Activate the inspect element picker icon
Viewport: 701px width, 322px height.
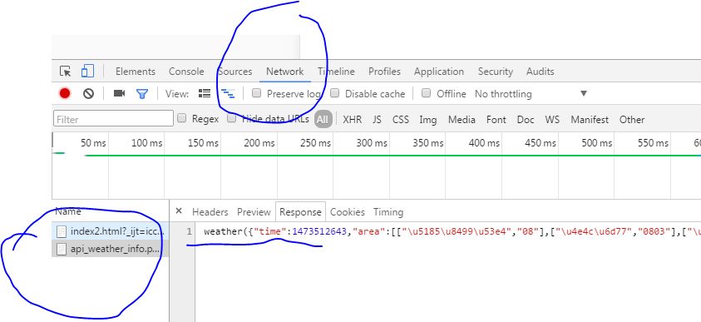pyautogui.click(x=65, y=72)
